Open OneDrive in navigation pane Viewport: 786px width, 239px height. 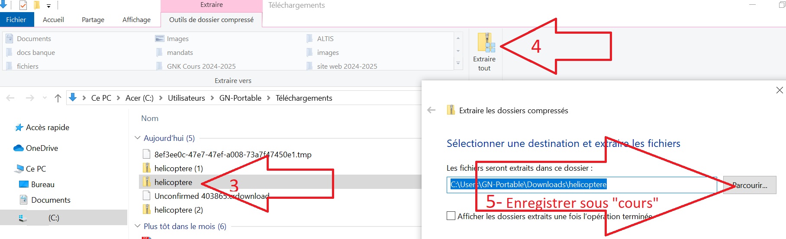42,148
